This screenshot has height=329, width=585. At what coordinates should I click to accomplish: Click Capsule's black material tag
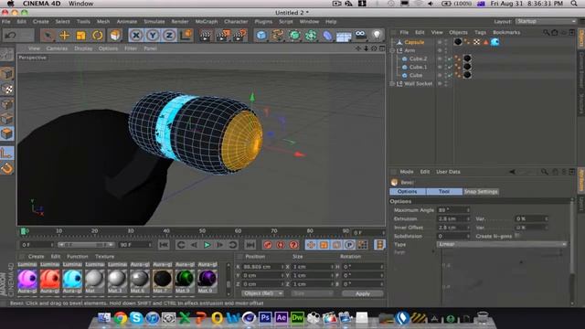pyautogui.click(x=458, y=42)
